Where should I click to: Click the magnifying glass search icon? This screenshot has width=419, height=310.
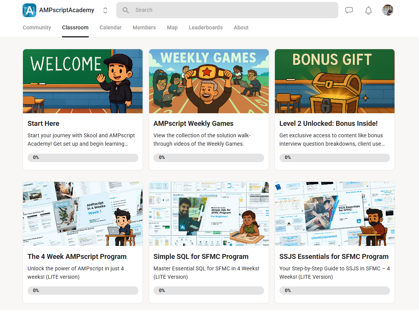(x=126, y=10)
